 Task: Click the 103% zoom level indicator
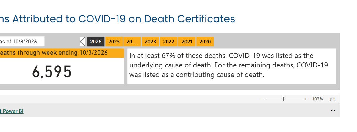317,99
